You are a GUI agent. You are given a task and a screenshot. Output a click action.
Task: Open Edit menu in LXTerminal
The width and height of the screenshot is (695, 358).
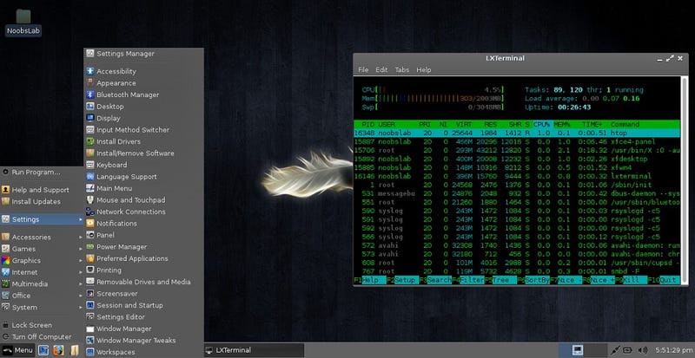point(381,70)
